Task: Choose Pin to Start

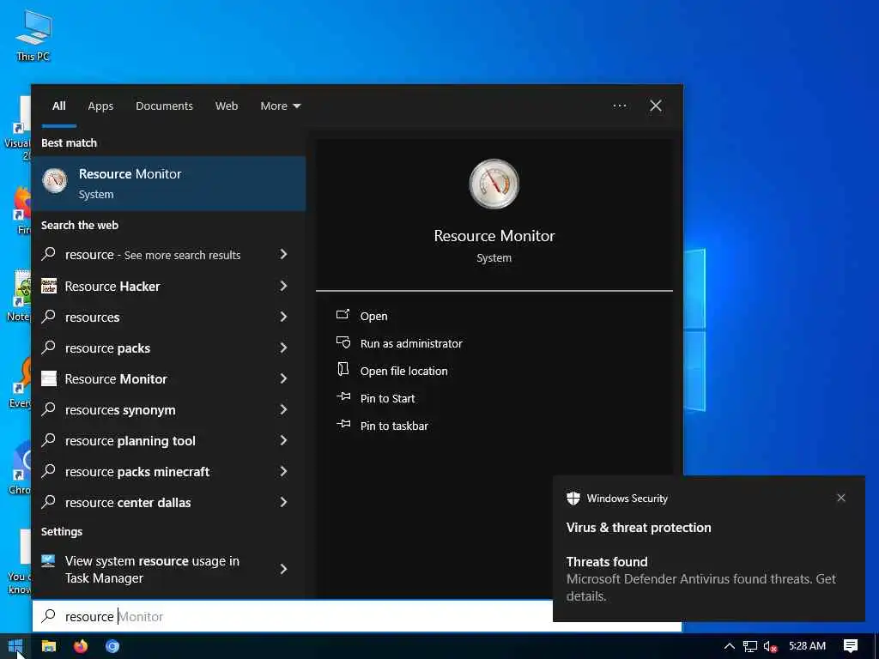Action: pos(387,398)
